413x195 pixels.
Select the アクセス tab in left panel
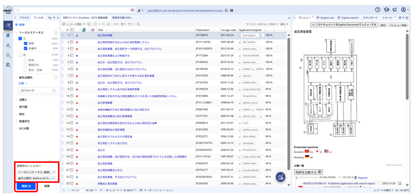pos(24,18)
